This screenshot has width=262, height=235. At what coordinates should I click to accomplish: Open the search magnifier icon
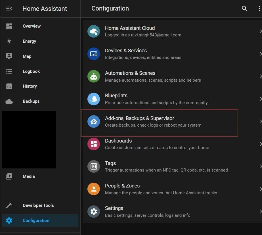point(244,8)
